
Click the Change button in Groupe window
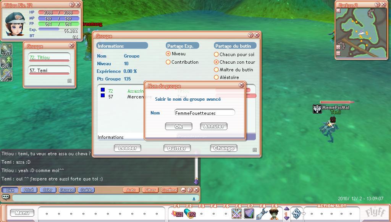coord(224,148)
